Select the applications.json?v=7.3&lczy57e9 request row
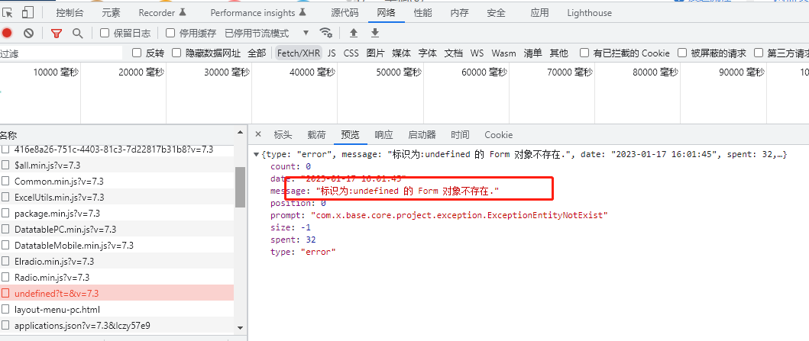This screenshot has width=809, height=341. (x=117, y=326)
